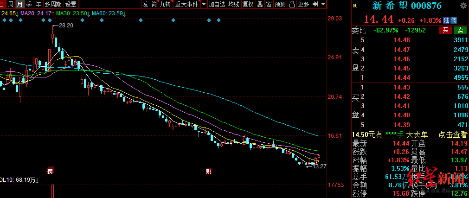
Task: Toggle the 窗 window option
Action: point(269,4)
